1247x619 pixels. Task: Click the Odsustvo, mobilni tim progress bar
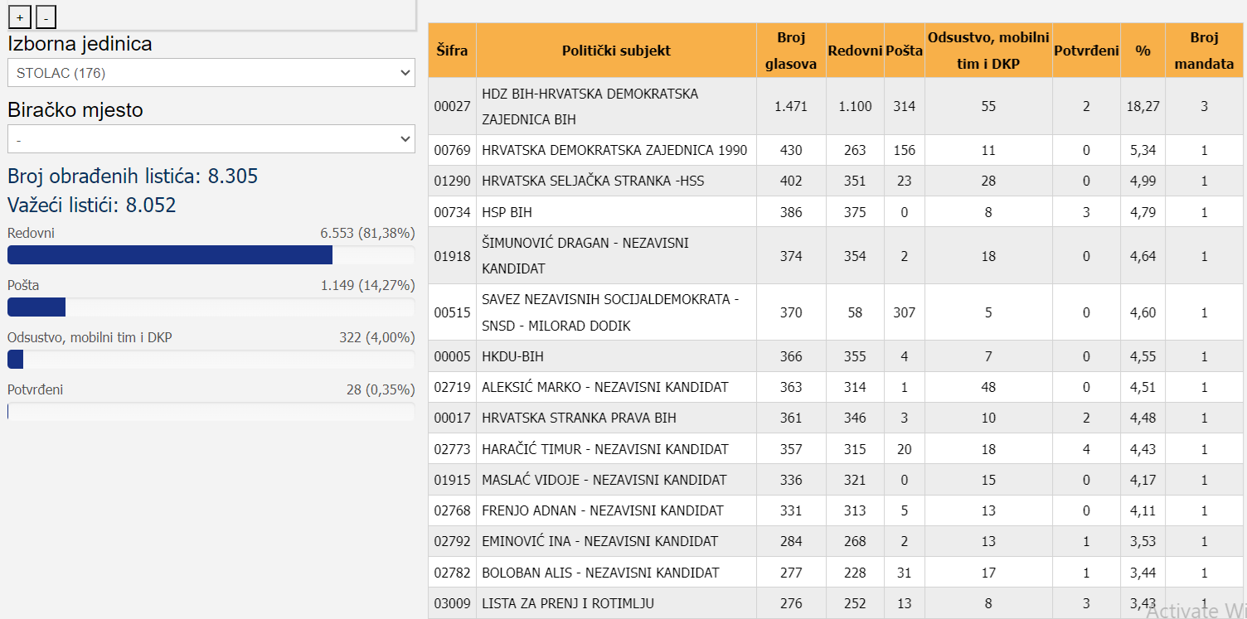click(x=211, y=360)
